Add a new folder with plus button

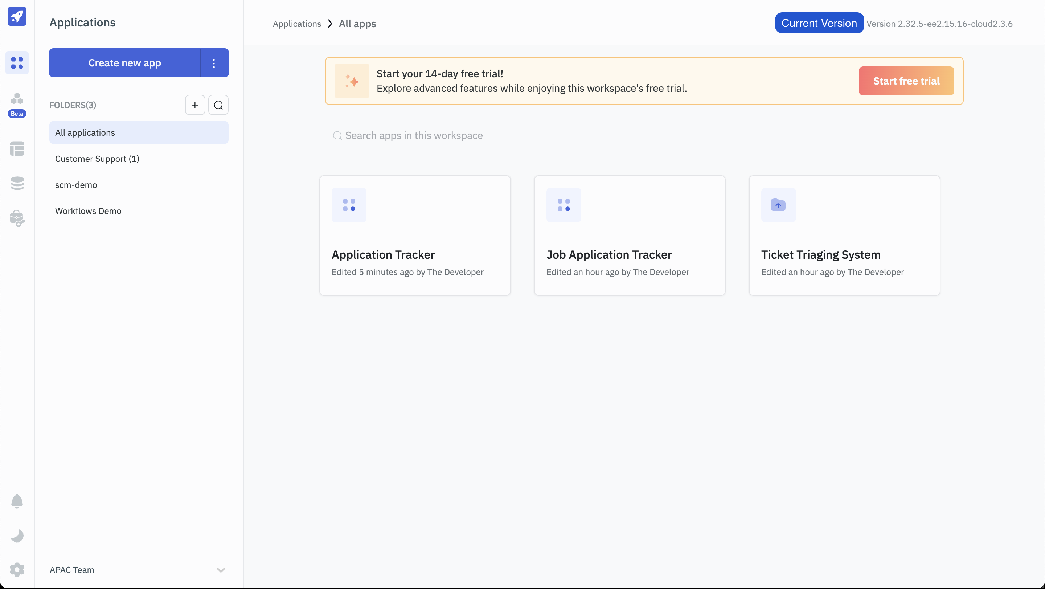195,105
